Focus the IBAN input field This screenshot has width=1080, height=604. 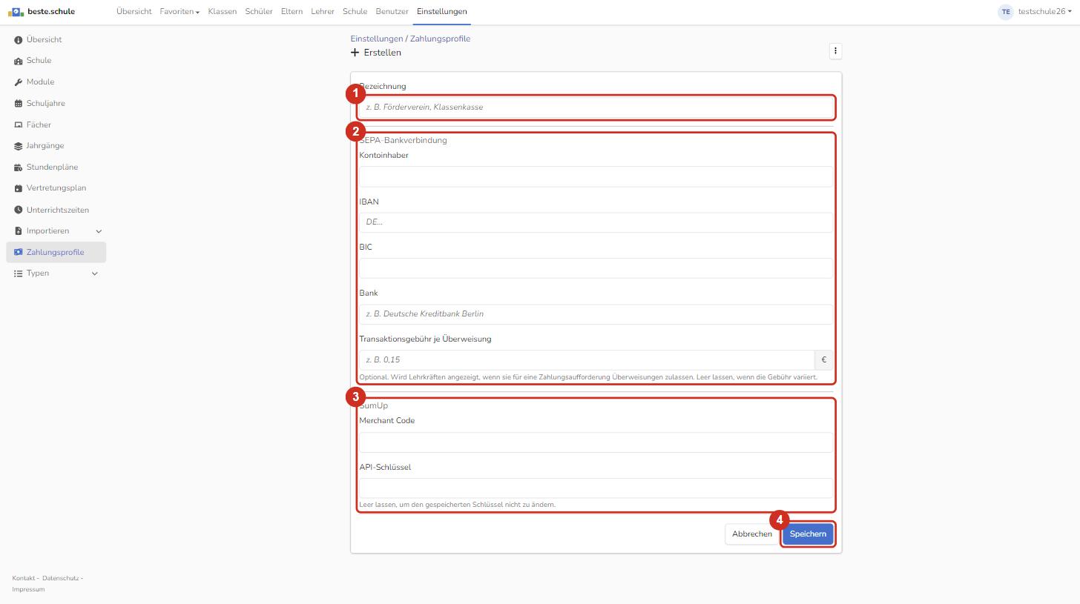tap(596, 222)
